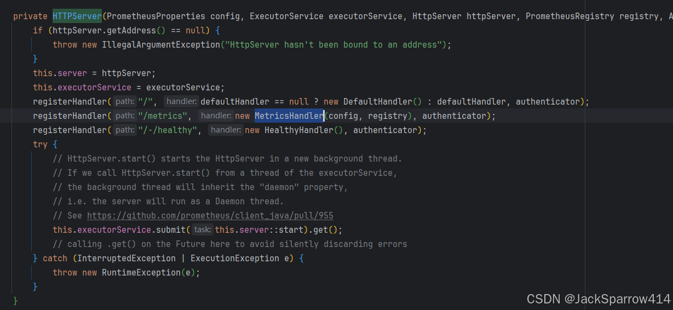Click the handler: hint before defaultHandler == null

pos(181,102)
